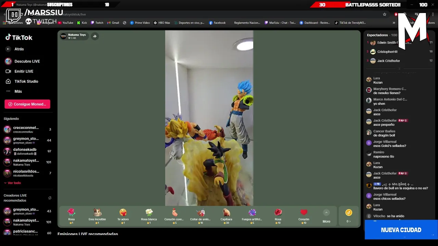Open the Gmail bookmark
Screen dimensions: 438x246
pyautogui.click(x=113, y=23)
